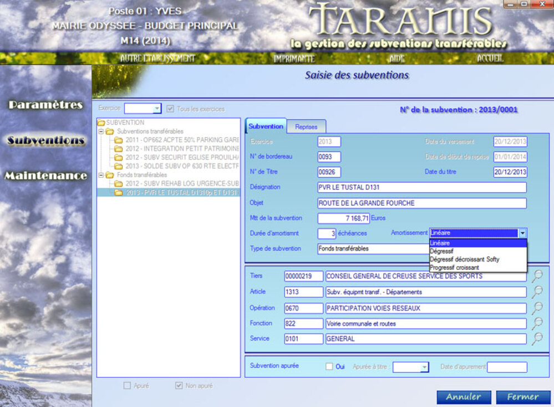554x407 pixels.
Task: Choose Dégressif in the Amortissement list
Action: 441,251
